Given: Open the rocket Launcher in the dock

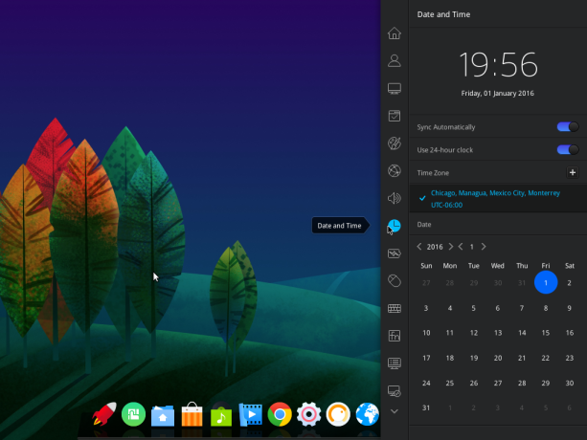Looking at the screenshot, I should pos(104,414).
